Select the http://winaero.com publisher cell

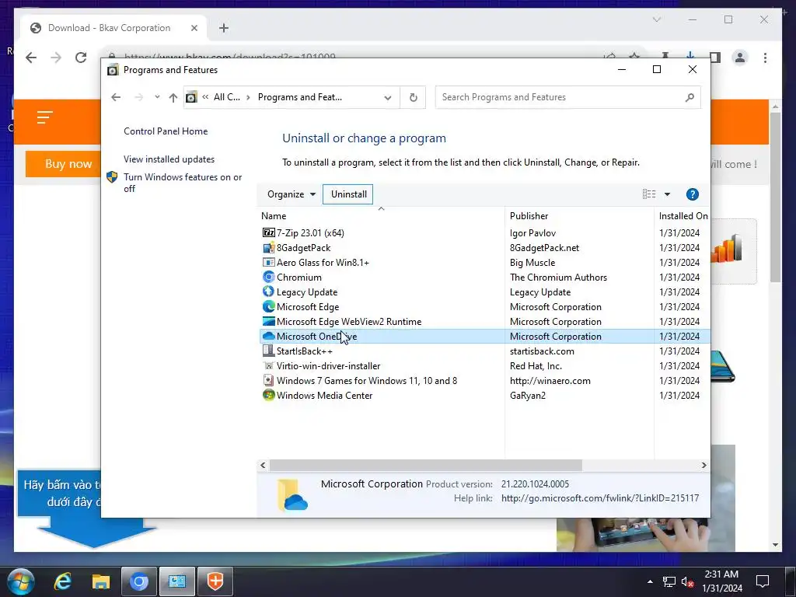tap(550, 380)
